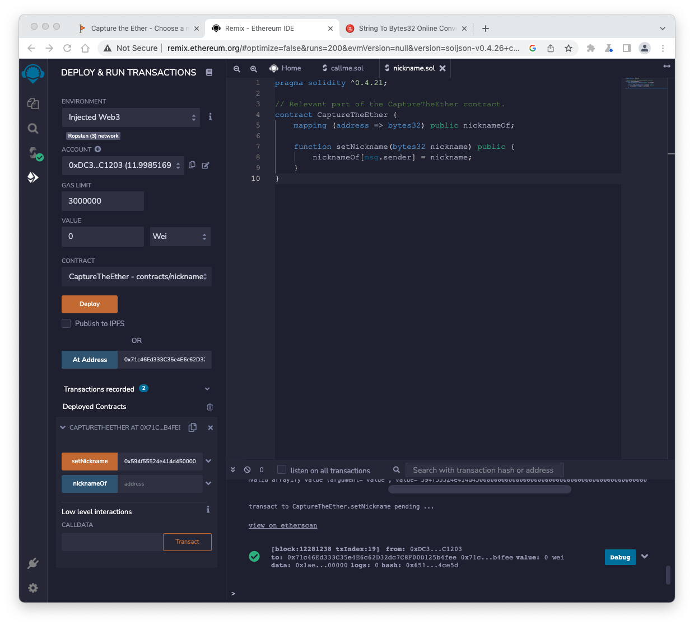Image resolution: width=694 pixels, height=626 pixels.
Task: Click the nicknameOf address input field
Action: [x=160, y=484]
